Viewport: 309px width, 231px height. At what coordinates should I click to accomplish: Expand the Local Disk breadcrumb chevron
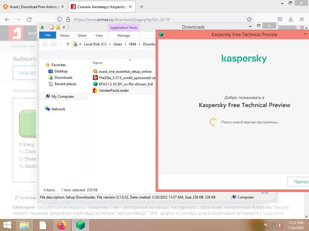(x=110, y=45)
